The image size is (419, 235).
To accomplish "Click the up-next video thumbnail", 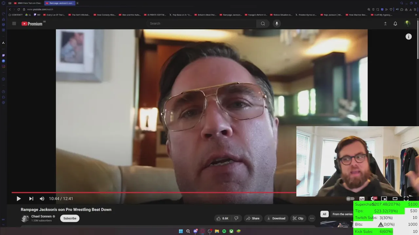I will [x=337, y=224].
